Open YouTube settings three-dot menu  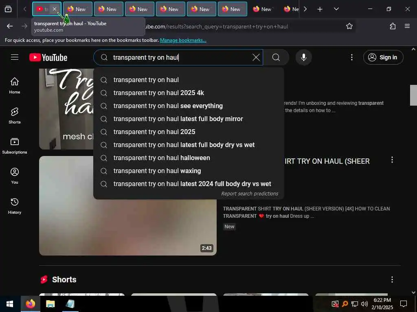351,57
